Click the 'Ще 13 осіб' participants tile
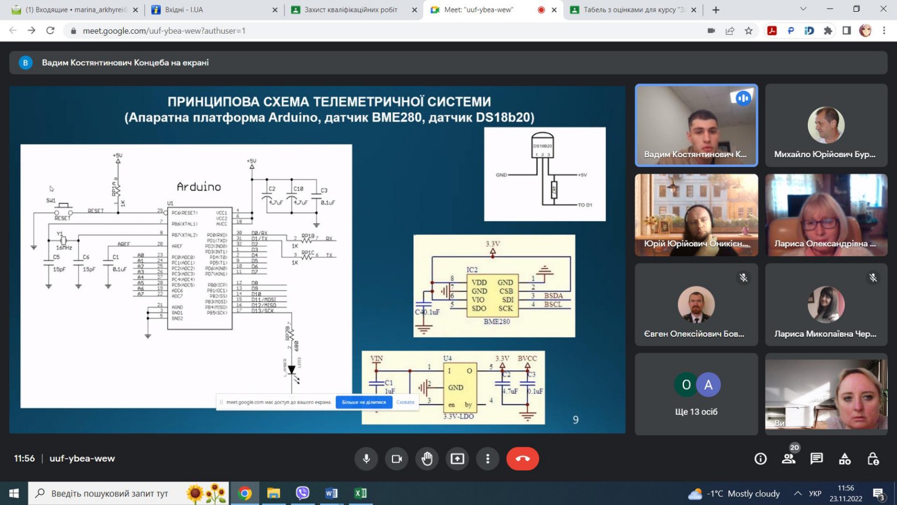 pyautogui.click(x=696, y=394)
